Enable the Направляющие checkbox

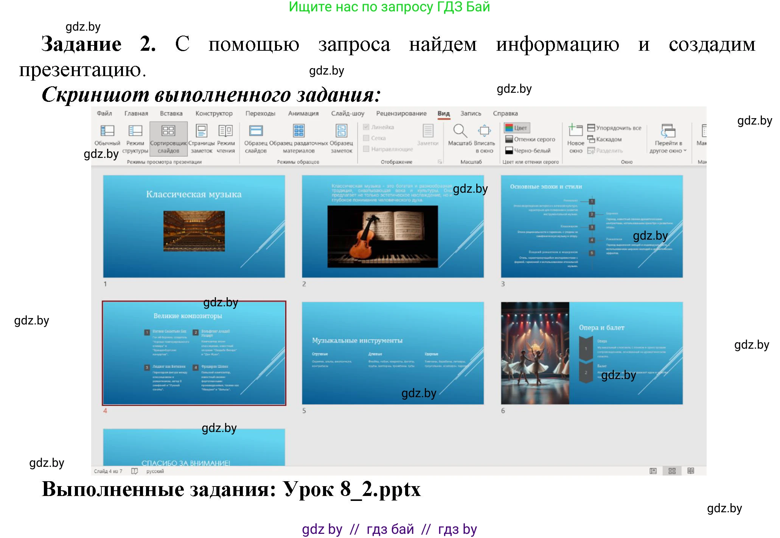(366, 149)
